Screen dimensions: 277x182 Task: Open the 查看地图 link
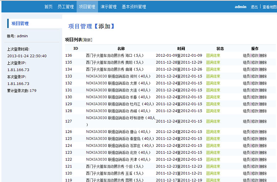[270, 7]
